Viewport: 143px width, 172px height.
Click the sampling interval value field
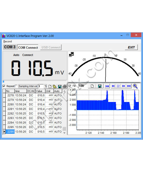click(41, 86)
